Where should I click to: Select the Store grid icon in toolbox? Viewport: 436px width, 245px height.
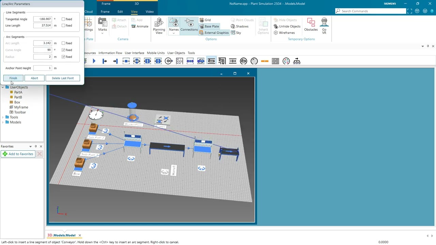click(179, 61)
